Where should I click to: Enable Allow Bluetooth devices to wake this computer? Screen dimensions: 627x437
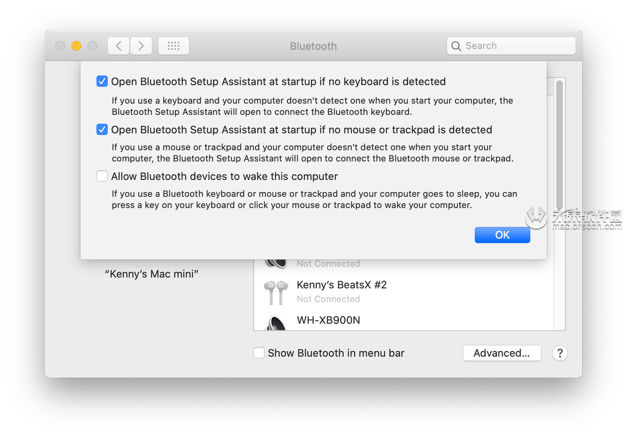(102, 176)
